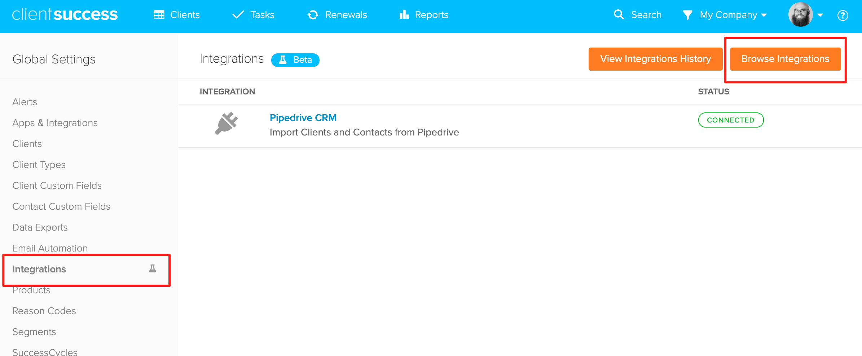862x356 pixels.
Task: Click the Clients table icon in the top navigation
Action: 159,15
